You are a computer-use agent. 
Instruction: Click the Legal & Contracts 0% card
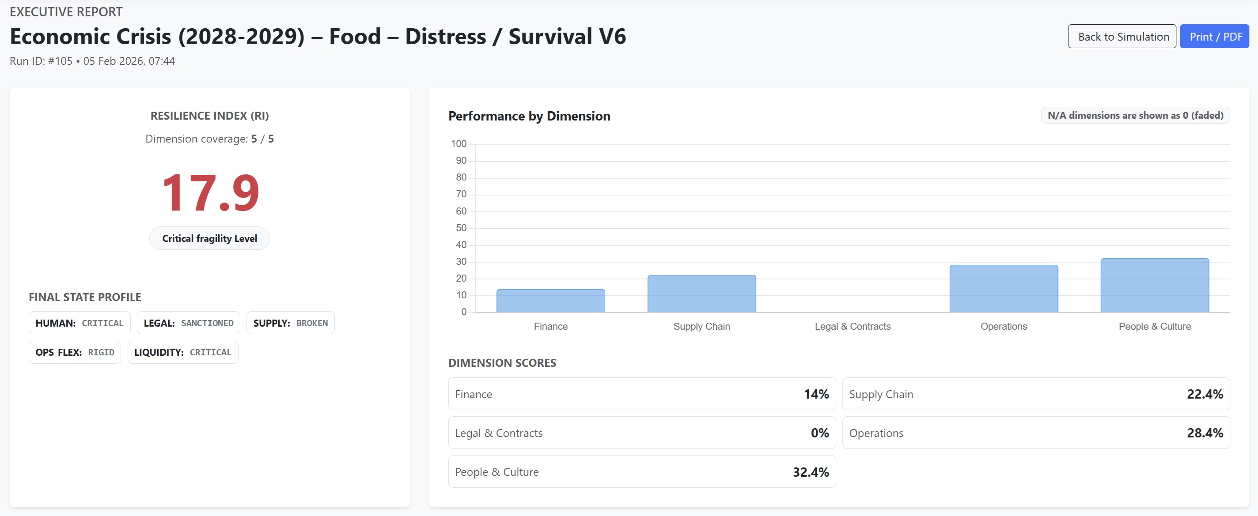click(x=641, y=433)
